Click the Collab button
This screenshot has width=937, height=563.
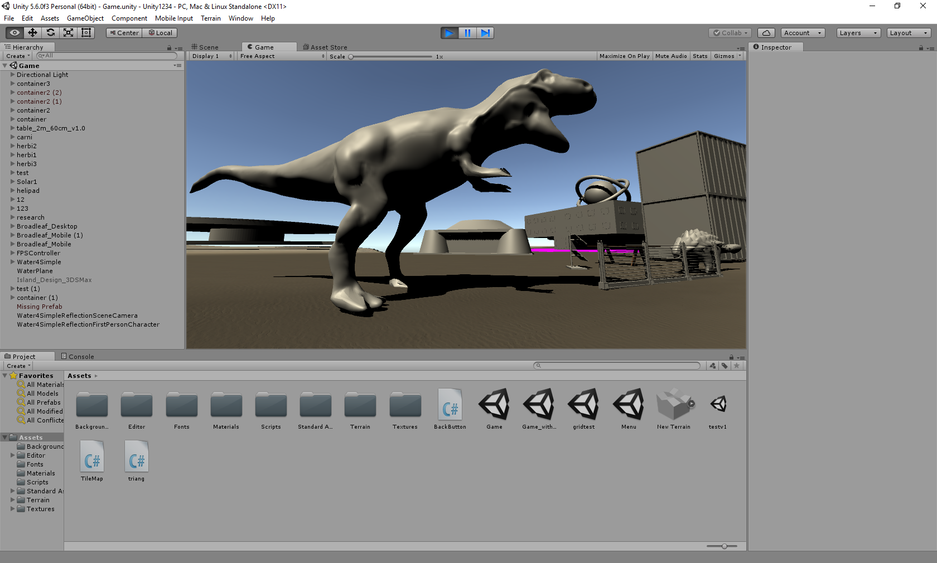point(730,33)
